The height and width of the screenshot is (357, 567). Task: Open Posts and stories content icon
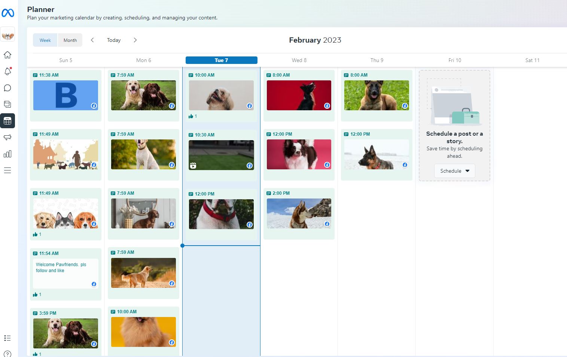click(x=7, y=104)
